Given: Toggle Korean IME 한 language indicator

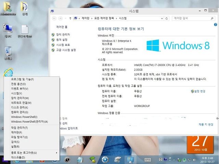Looking at the screenshot, I should [x=160, y=159].
